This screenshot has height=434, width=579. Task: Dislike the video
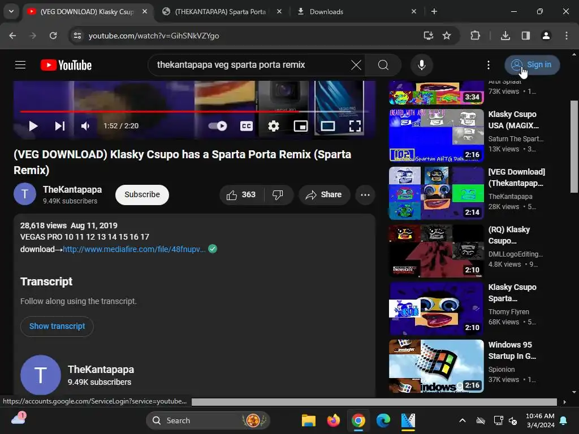[278, 195]
